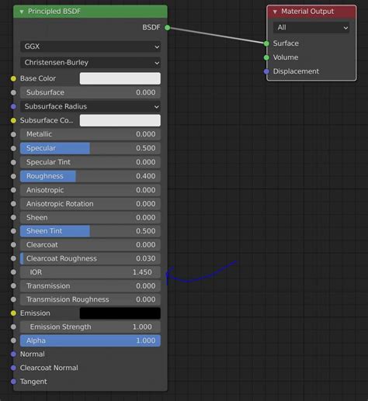The height and width of the screenshot is (401, 368).
Task: Click the Transmission Roughness input socket
Action: pos(13,299)
